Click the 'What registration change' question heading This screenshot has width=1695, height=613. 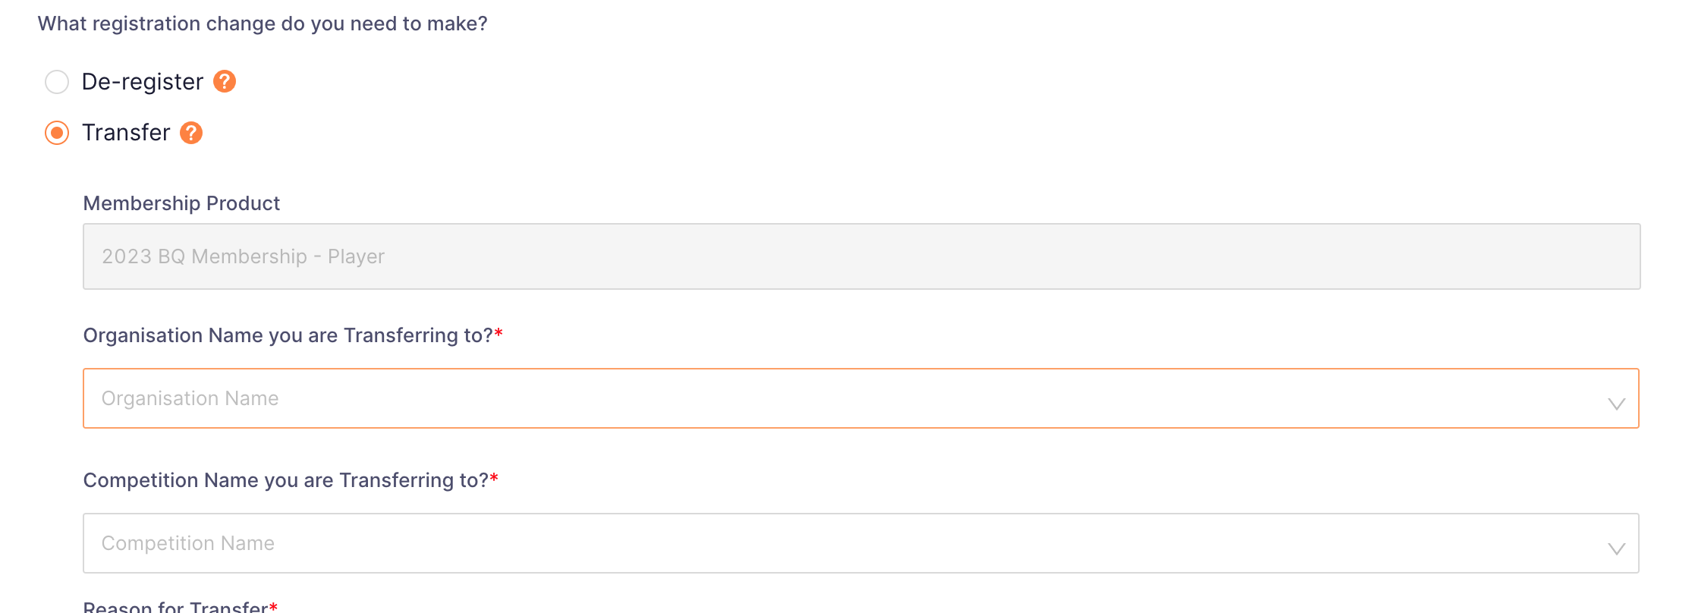pos(263,24)
